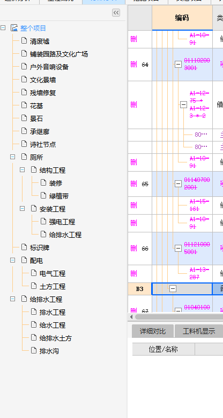Collapse the A1-12-75 + A1-12-3 sub-item
The width and height of the screenshot is (223, 418).
[x=183, y=104]
